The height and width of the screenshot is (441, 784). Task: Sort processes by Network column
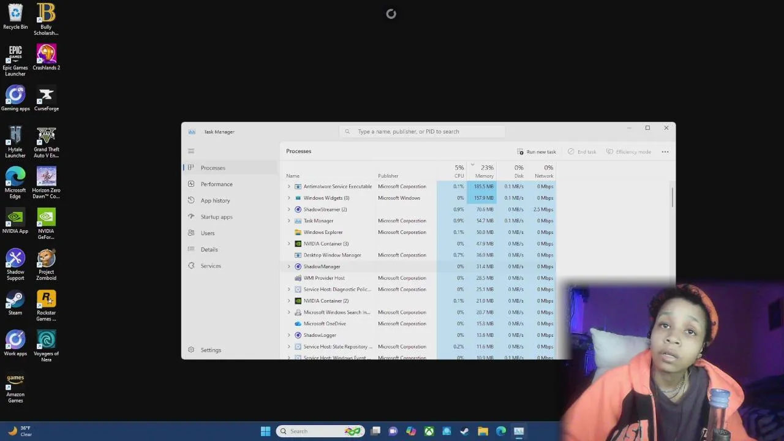(541, 171)
